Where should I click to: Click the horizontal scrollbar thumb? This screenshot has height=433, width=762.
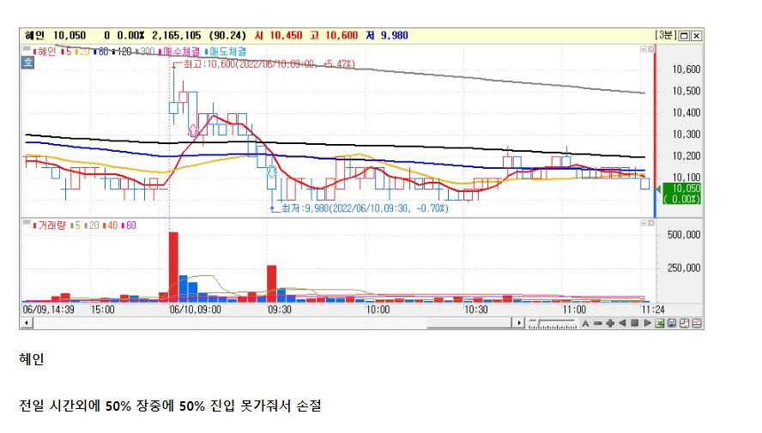(469, 323)
